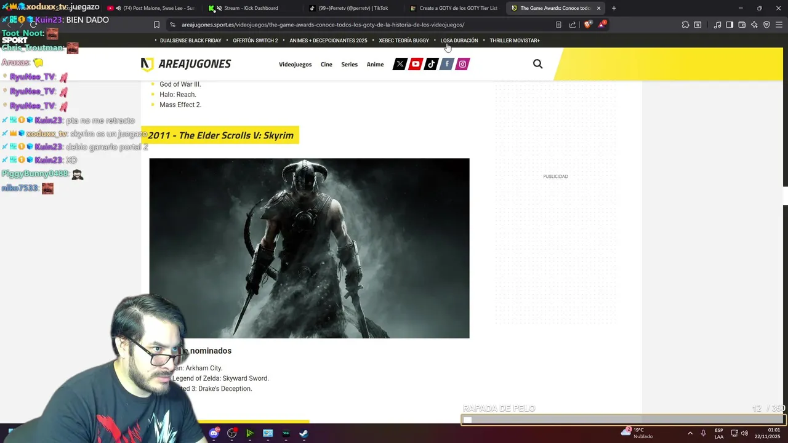
Task: Open the Videojuegos menu item
Action: (x=295, y=65)
